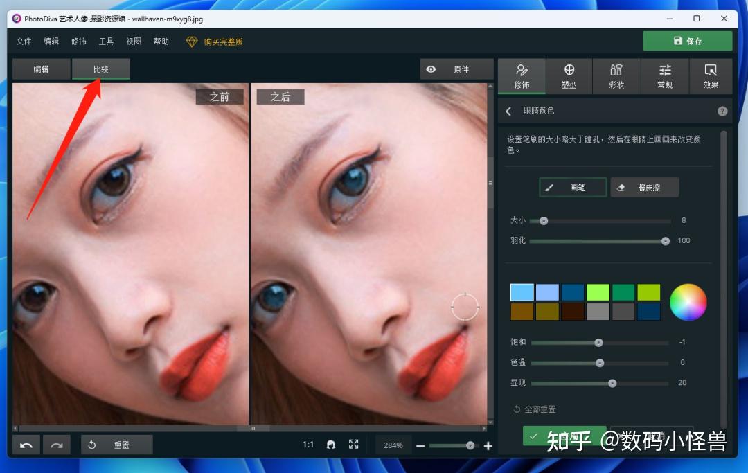The height and width of the screenshot is (473, 748).
Task: Click the right panel vertical scrollbar
Action: [723, 279]
